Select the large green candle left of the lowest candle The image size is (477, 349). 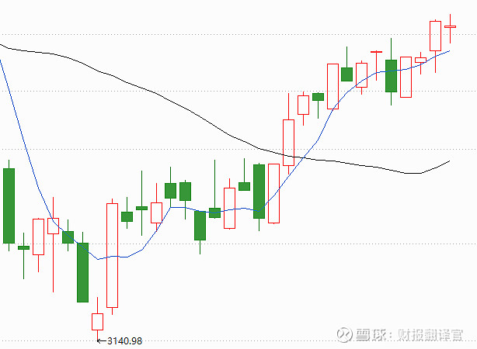click(82, 272)
